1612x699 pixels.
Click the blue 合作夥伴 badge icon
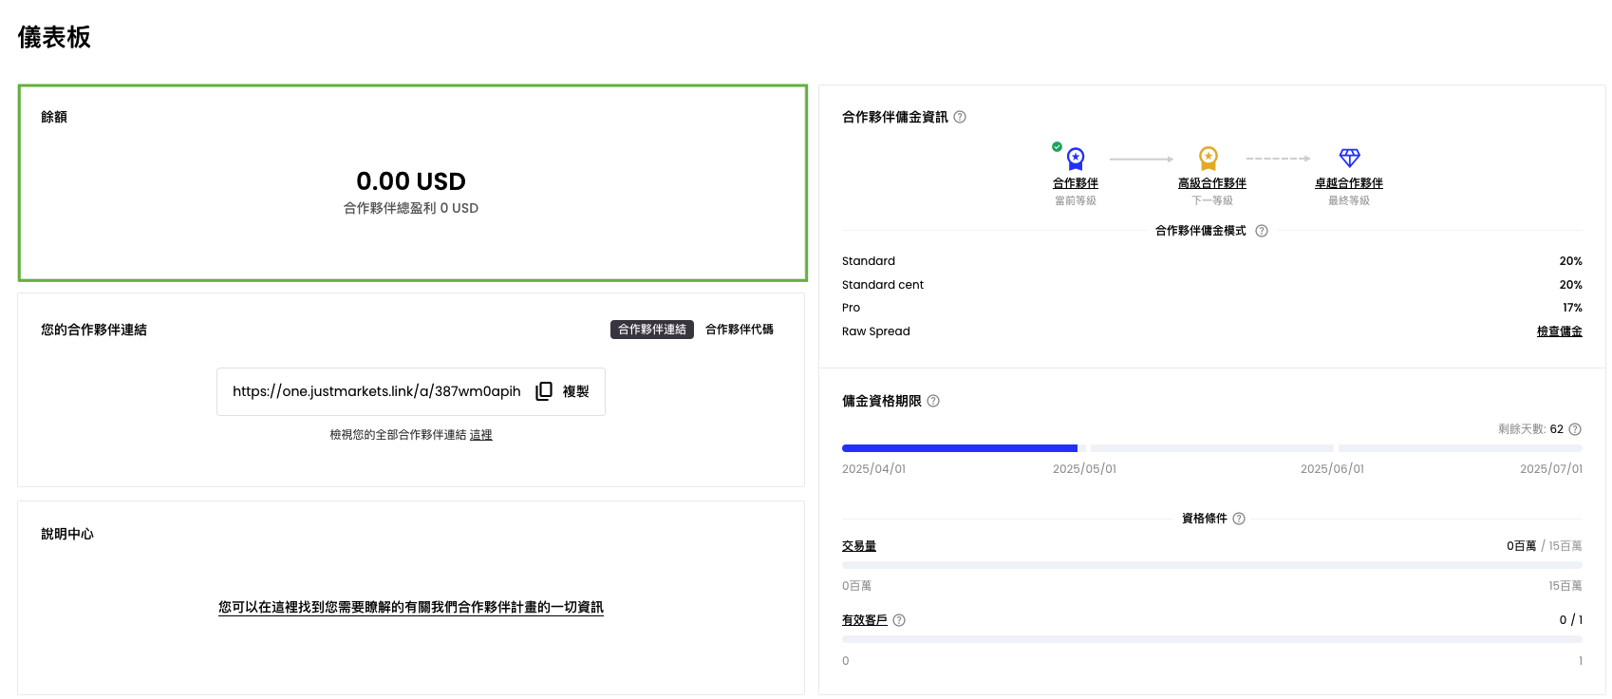[1076, 158]
